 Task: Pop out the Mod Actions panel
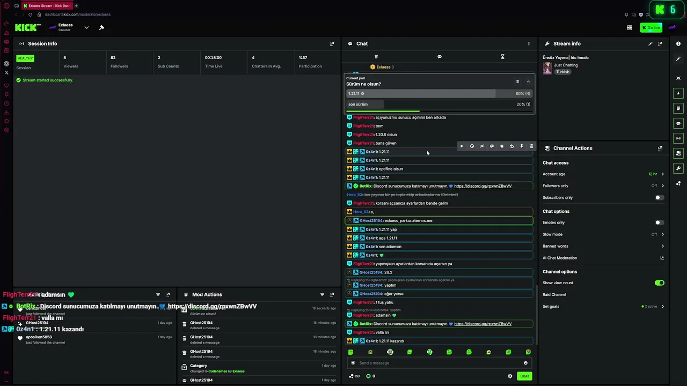(332, 295)
